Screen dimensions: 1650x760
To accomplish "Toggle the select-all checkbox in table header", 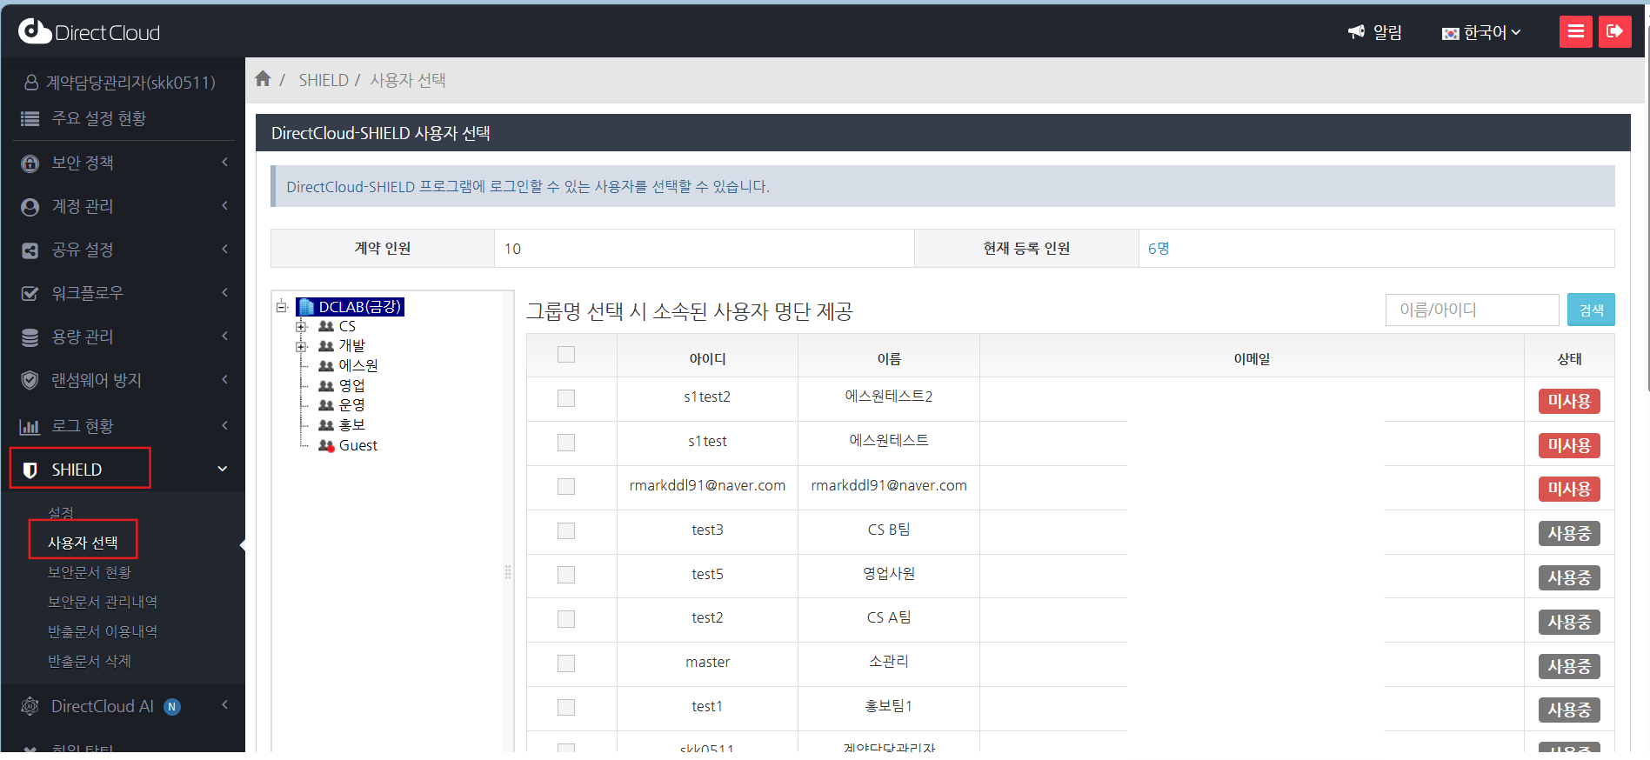I will (566, 355).
